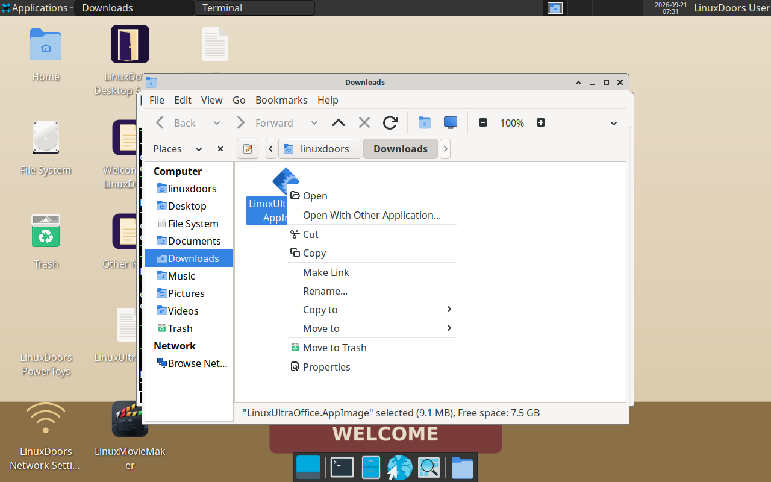
Task: Launch the web browser from the dock
Action: (x=399, y=468)
